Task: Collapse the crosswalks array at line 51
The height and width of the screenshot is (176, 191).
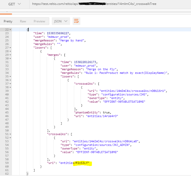Action: click(x=10, y=134)
